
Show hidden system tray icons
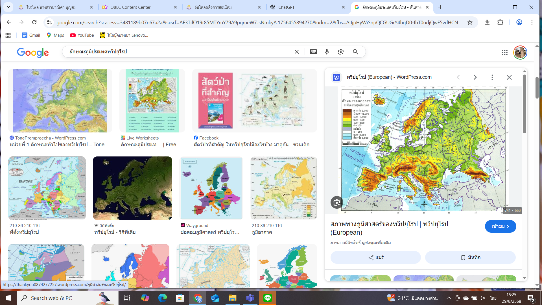point(449,298)
